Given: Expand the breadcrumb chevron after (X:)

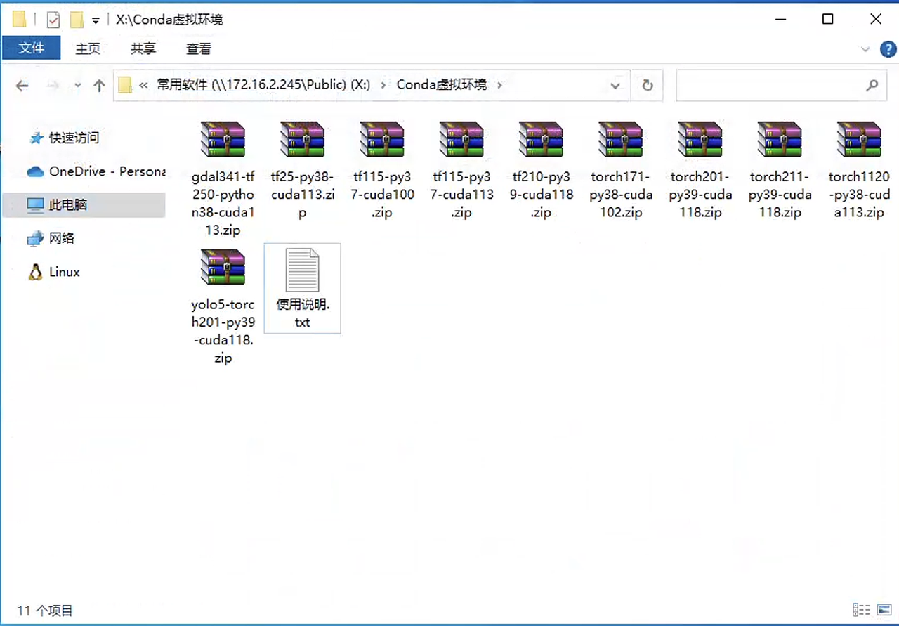Looking at the screenshot, I should [383, 85].
